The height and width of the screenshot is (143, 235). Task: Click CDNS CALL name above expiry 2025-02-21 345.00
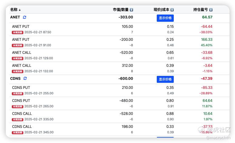[22, 127]
